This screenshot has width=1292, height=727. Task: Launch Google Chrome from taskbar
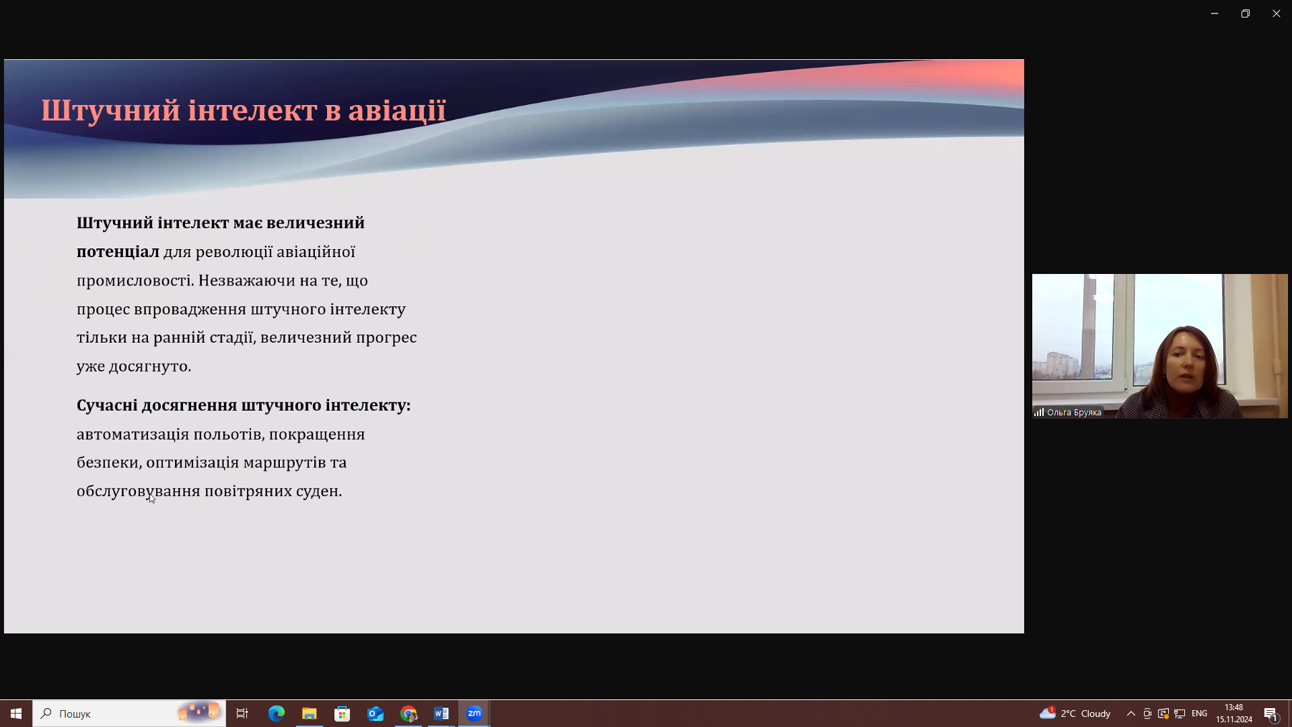click(x=408, y=714)
